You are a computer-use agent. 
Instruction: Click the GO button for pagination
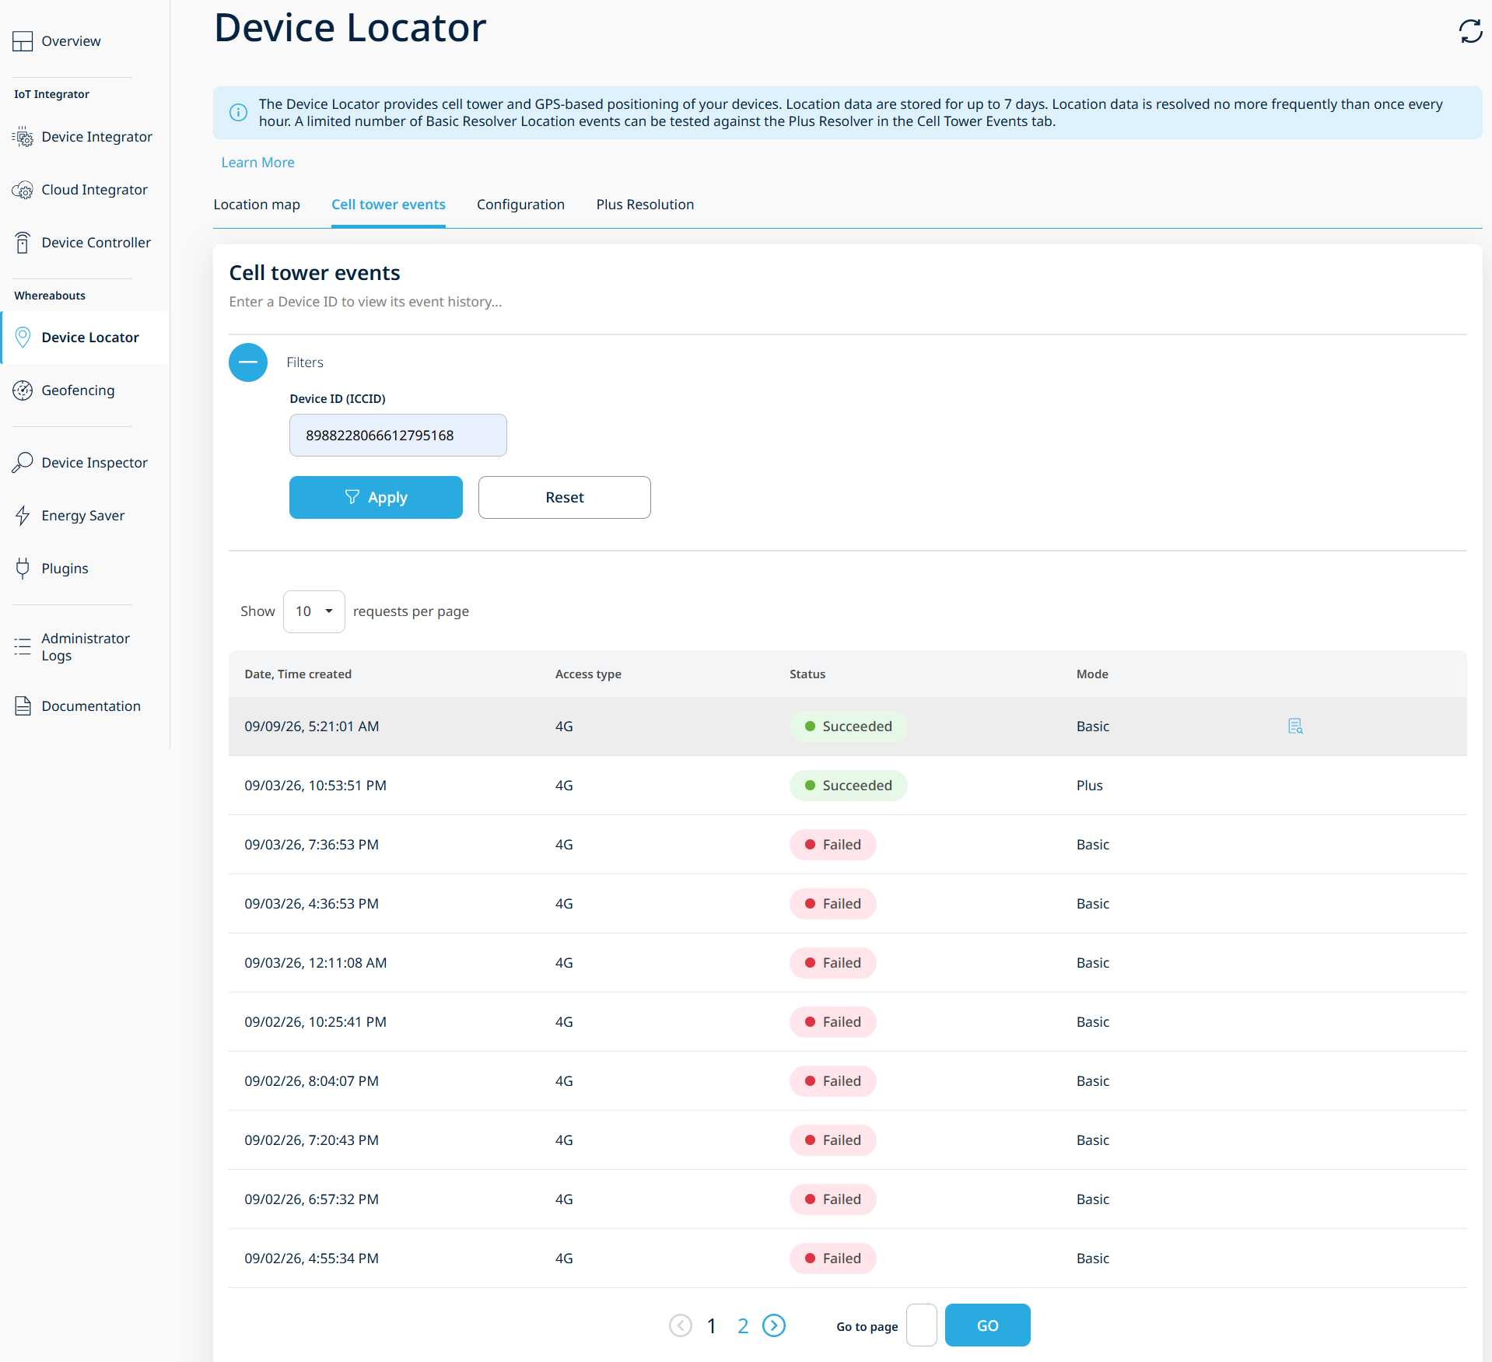pyautogui.click(x=988, y=1325)
